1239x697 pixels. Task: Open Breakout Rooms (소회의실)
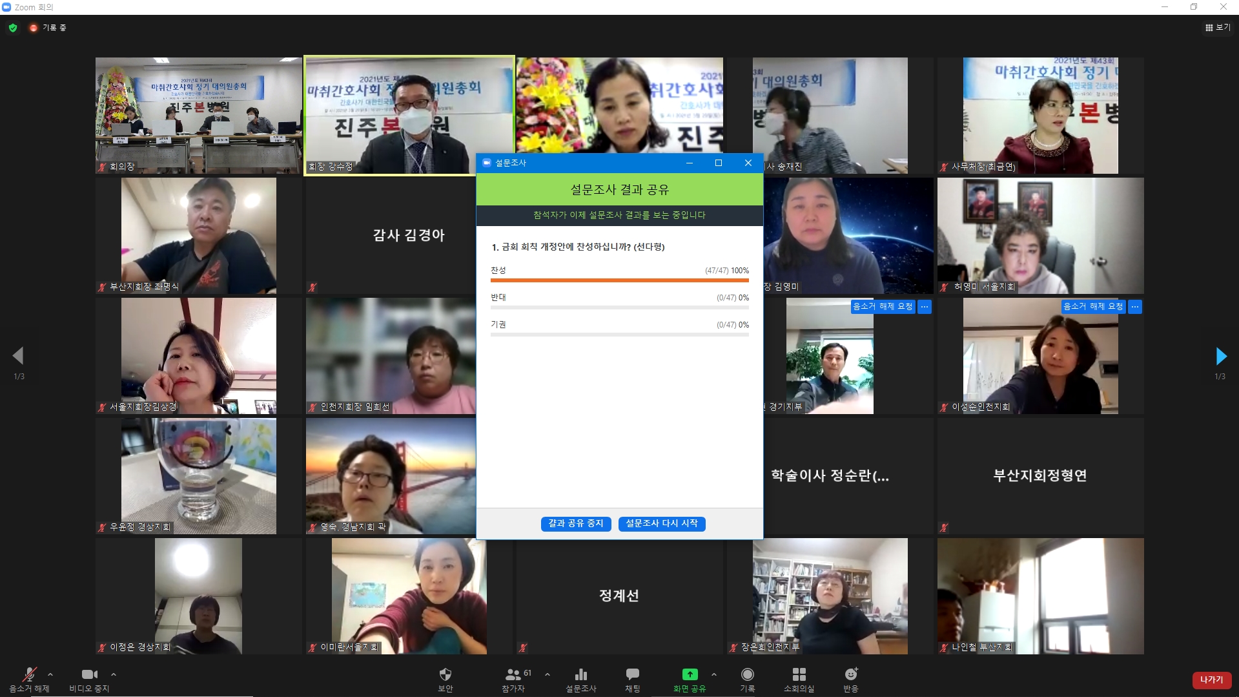point(799,675)
